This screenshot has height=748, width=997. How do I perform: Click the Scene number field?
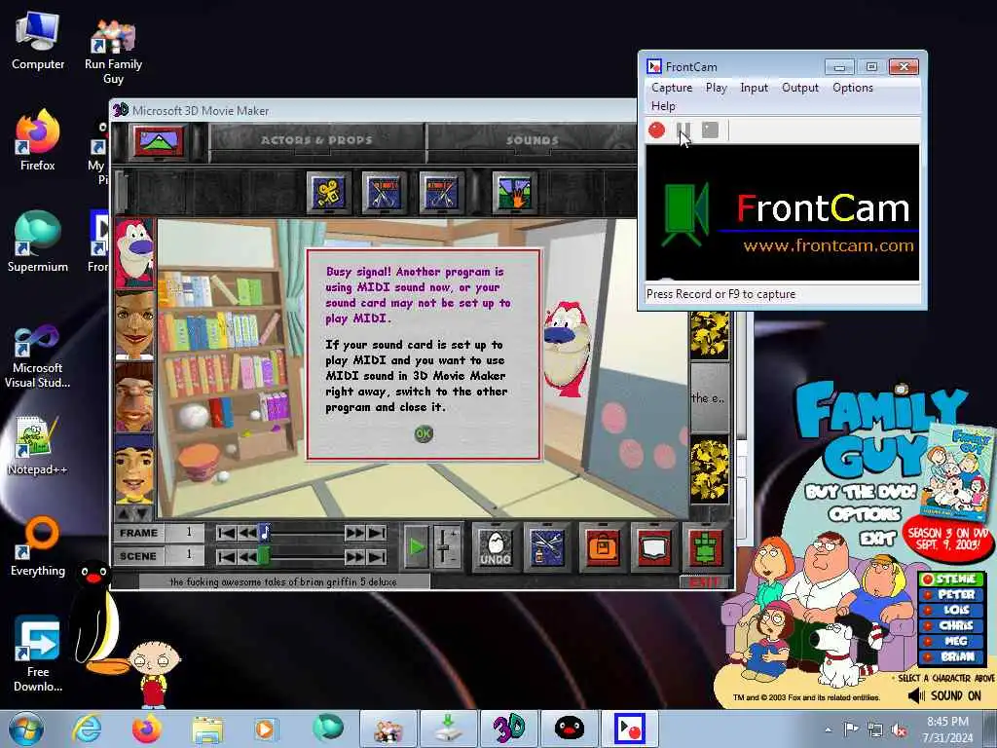[185, 555]
